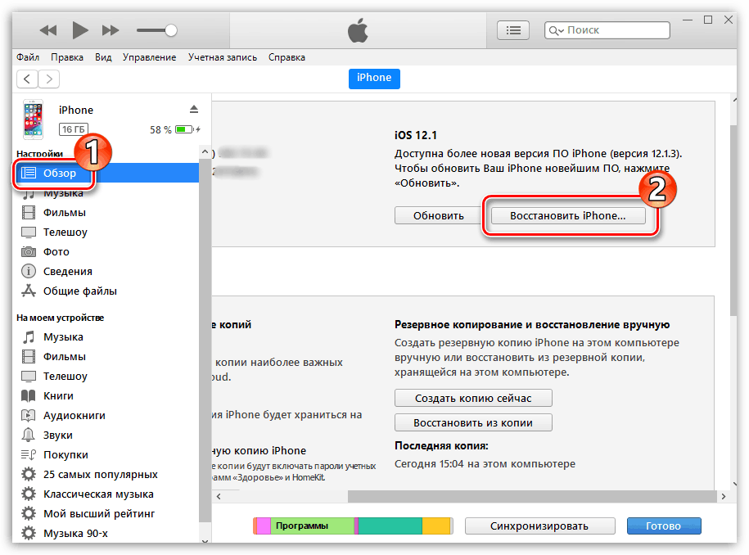The height and width of the screenshot is (555, 749).
Task: Click the horizontal scrollbar right arrow
Action: click(x=723, y=497)
